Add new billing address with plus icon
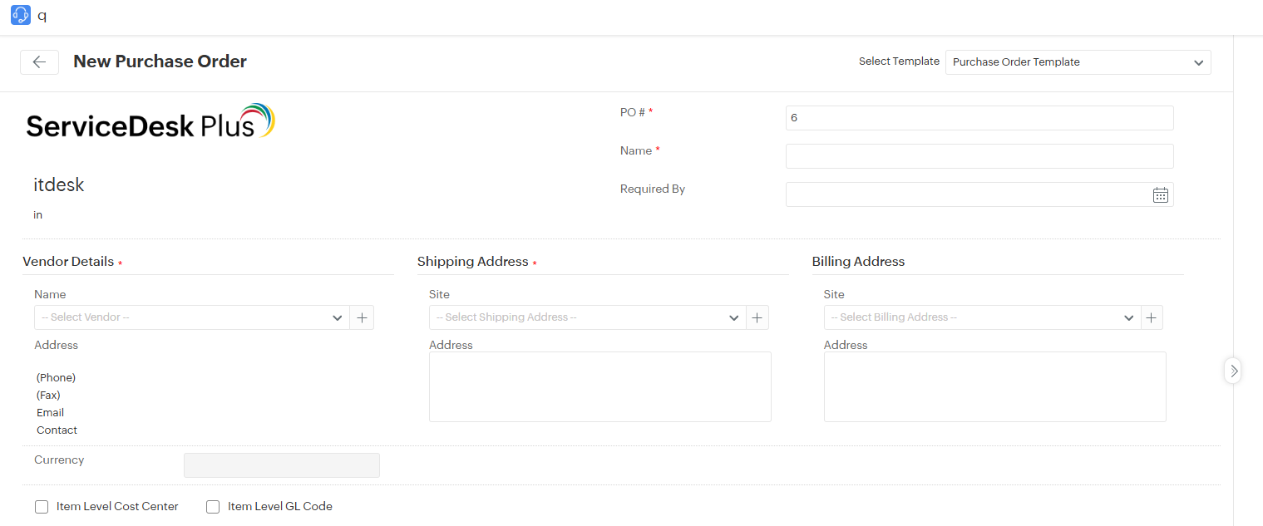 point(1151,317)
